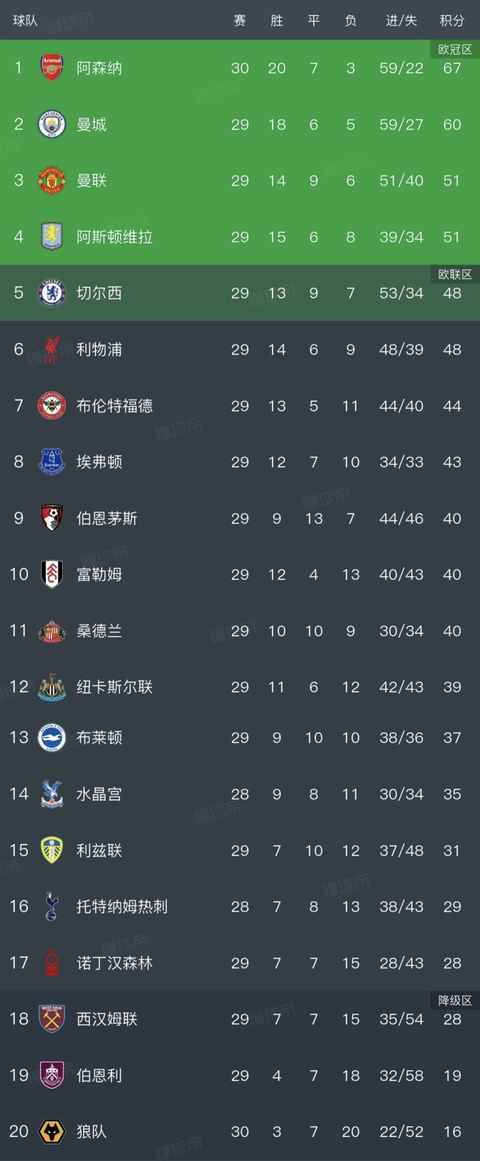Screen dimensions: 480x1161
Task: Tap the 降级区 zone label
Action: (x=455, y=1000)
